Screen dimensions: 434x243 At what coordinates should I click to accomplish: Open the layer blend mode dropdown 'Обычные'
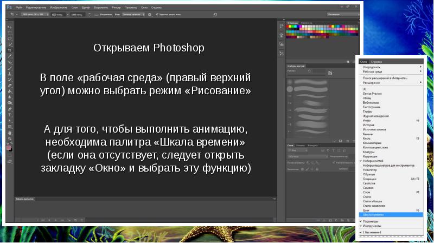coord(308,156)
